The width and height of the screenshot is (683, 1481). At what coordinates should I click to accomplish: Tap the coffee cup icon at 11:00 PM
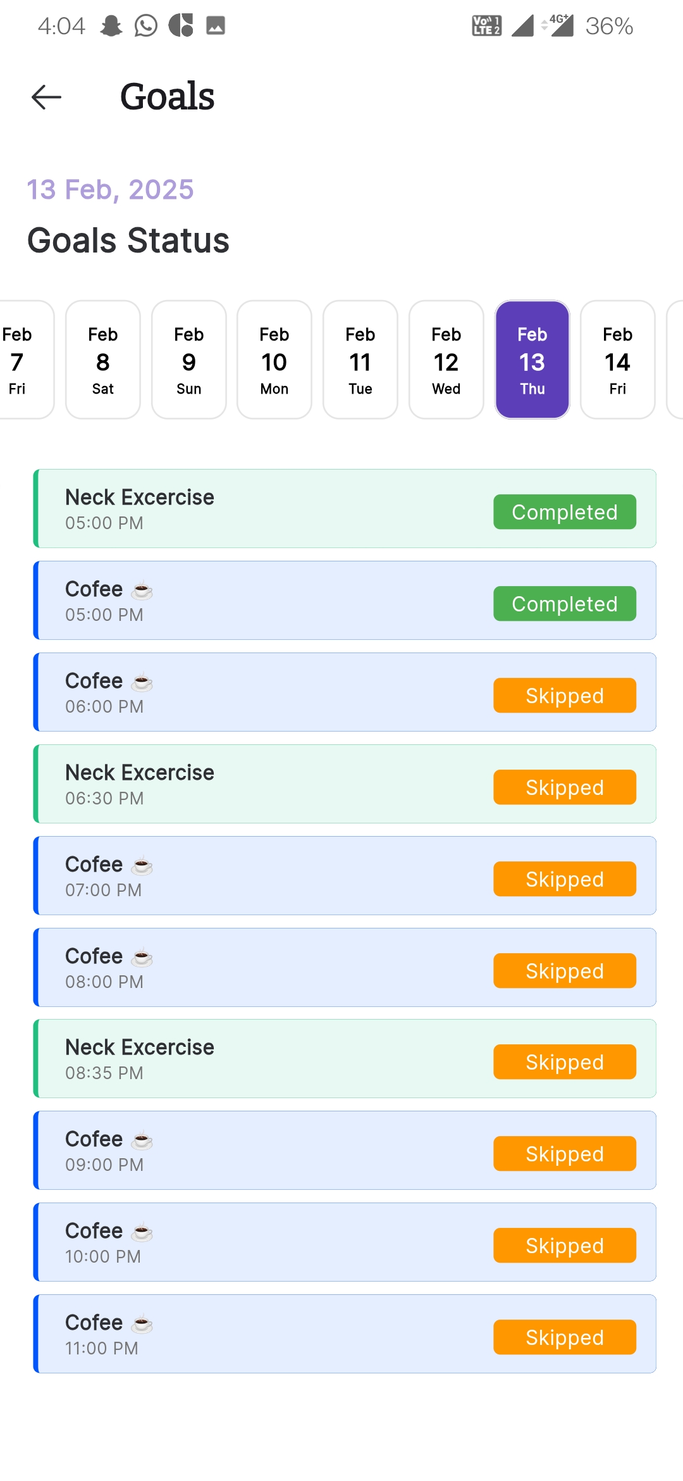[142, 1324]
